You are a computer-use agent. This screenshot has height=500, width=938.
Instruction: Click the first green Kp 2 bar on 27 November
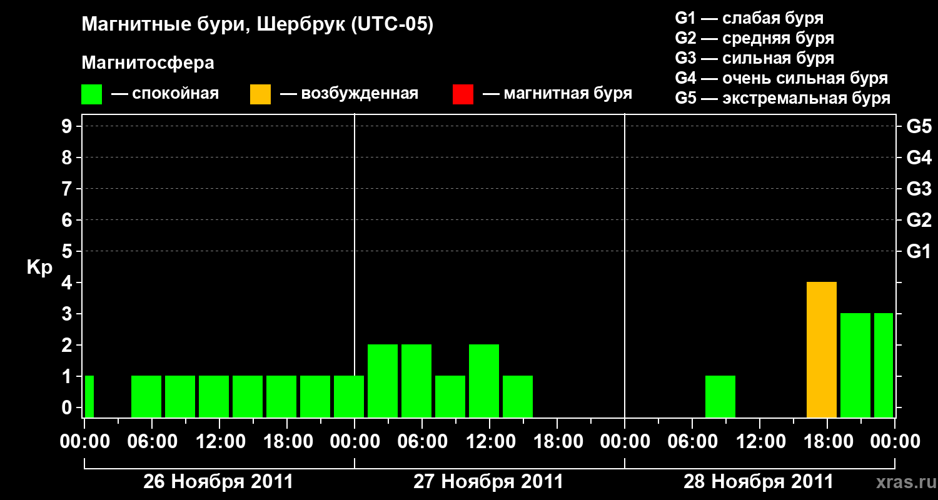(383, 381)
